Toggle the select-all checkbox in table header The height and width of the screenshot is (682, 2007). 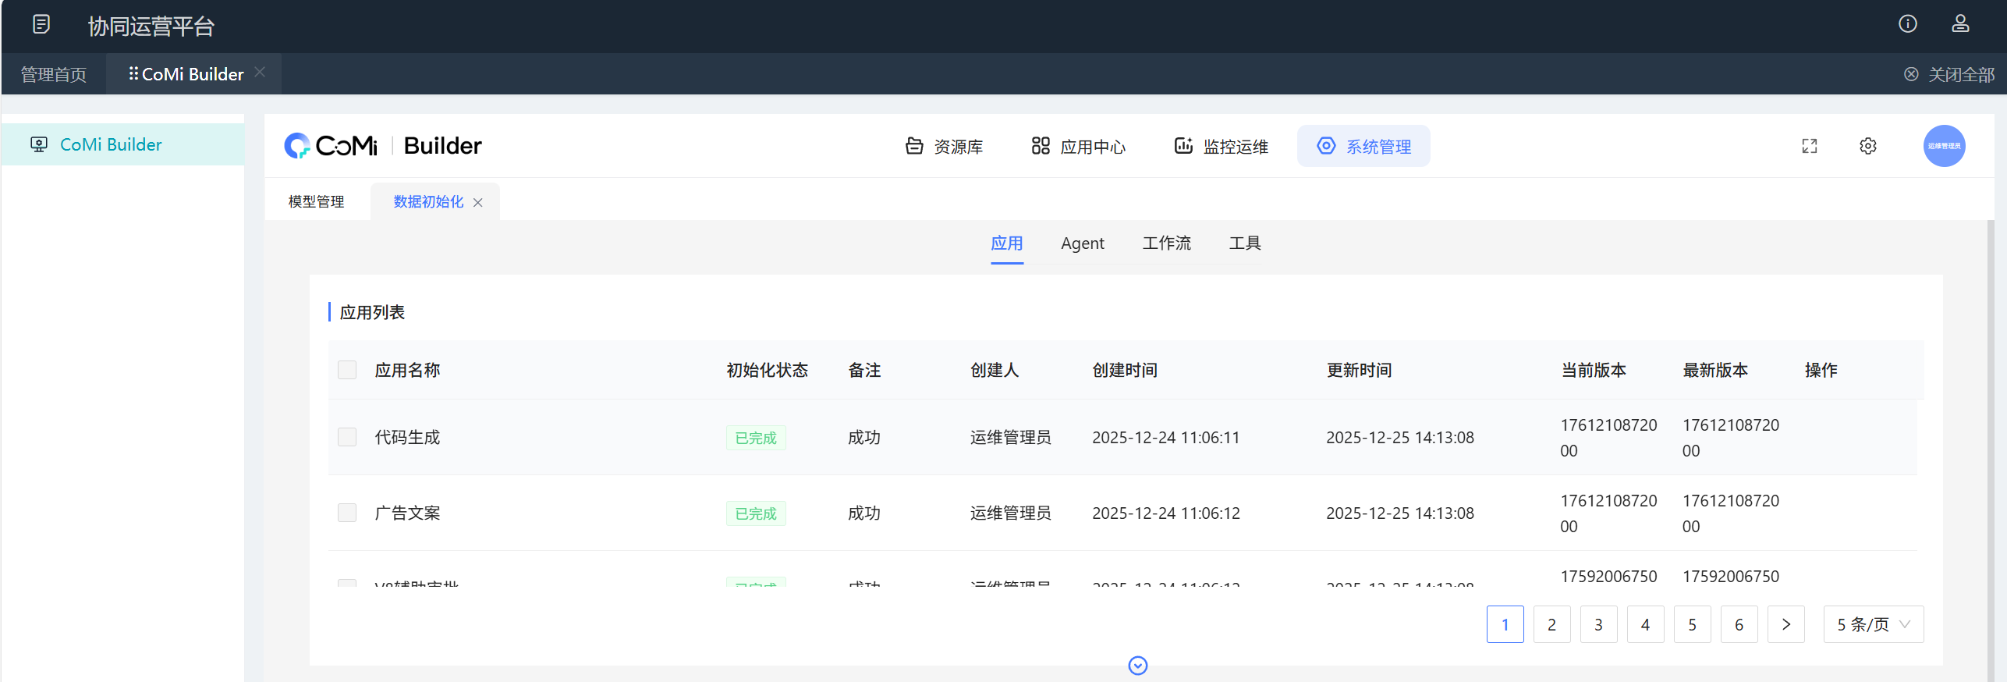click(347, 370)
